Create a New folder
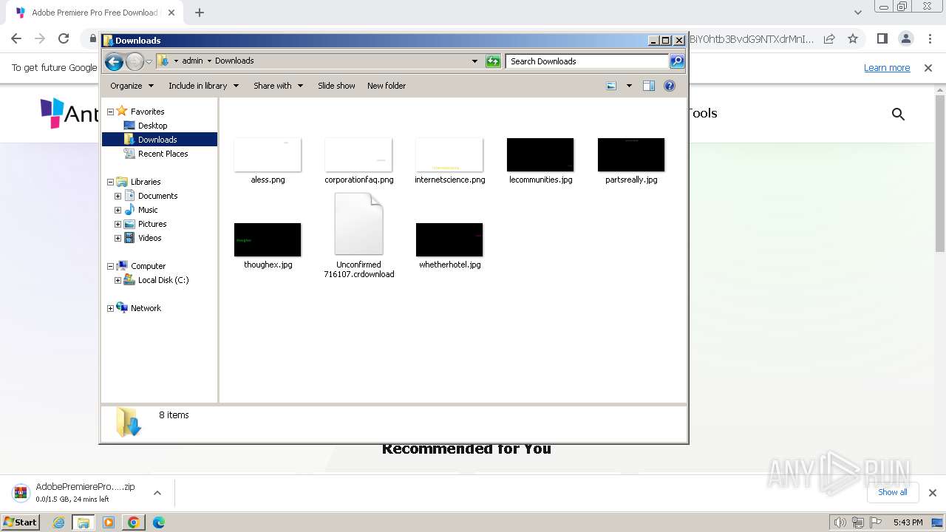 click(x=387, y=86)
